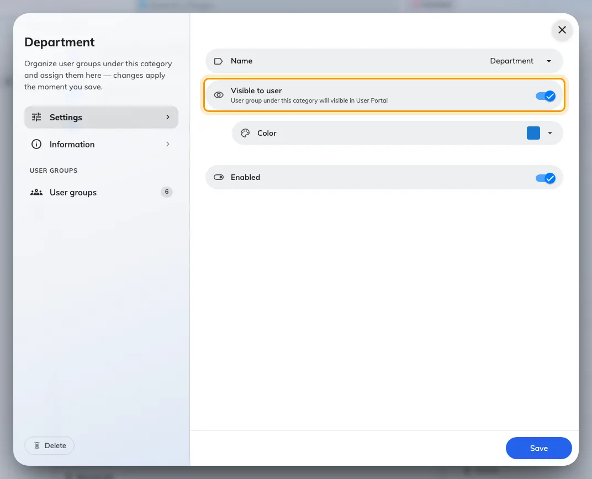Expand the Settings chevron
The width and height of the screenshot is (592, 479).
coord(168,118)
